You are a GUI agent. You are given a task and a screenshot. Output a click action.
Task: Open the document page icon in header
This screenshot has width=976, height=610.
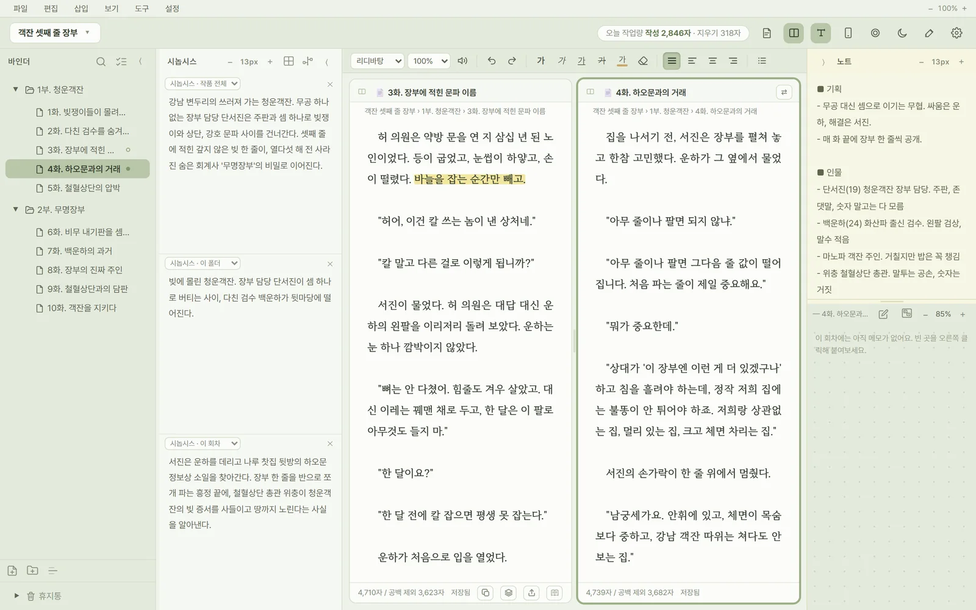pyautogui.click(x=767, y=33)
